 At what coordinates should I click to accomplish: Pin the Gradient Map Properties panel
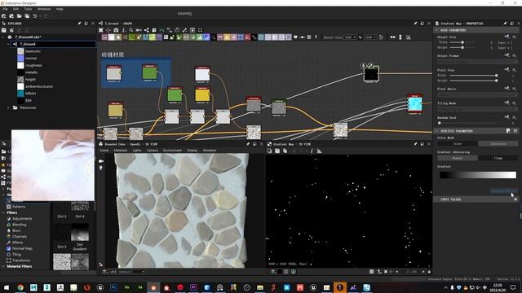point(505,24)
